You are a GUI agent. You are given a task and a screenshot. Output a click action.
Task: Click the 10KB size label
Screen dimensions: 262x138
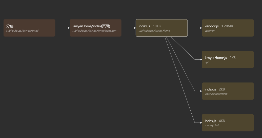pos(156,26)
